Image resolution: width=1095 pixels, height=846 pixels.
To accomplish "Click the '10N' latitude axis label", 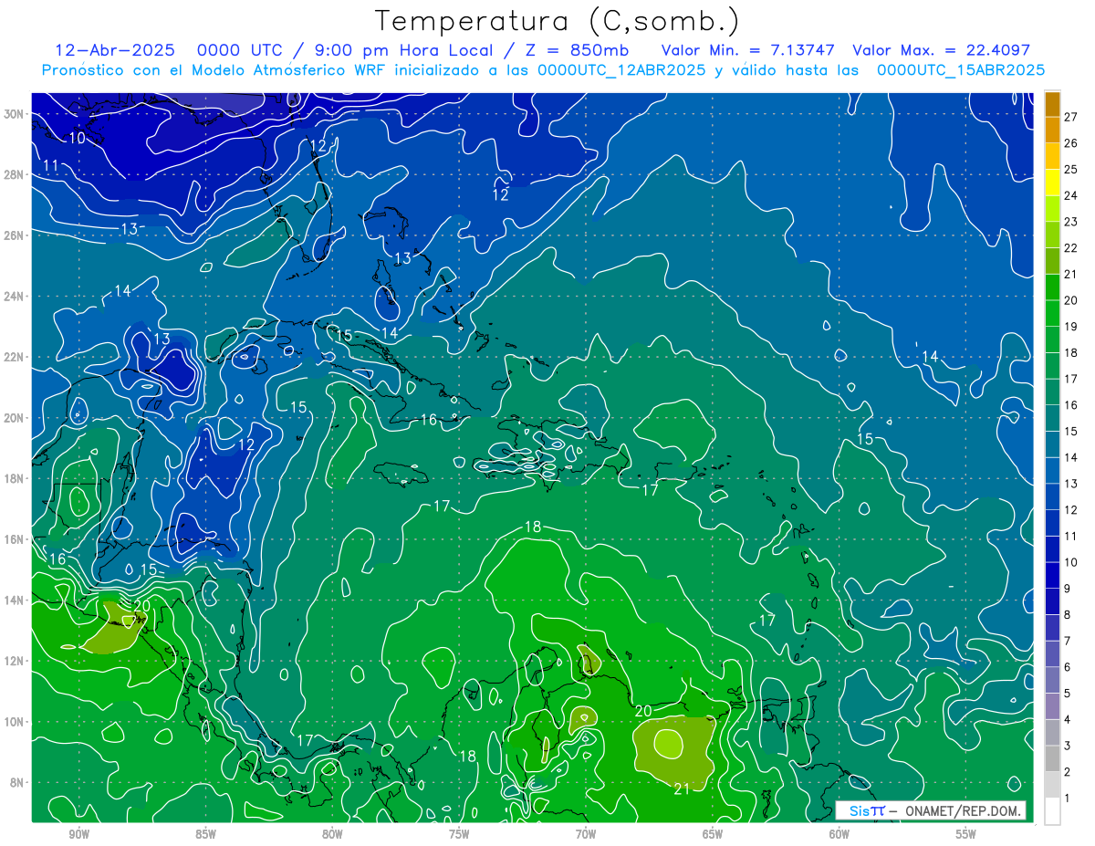I will (x=16, y=722).
